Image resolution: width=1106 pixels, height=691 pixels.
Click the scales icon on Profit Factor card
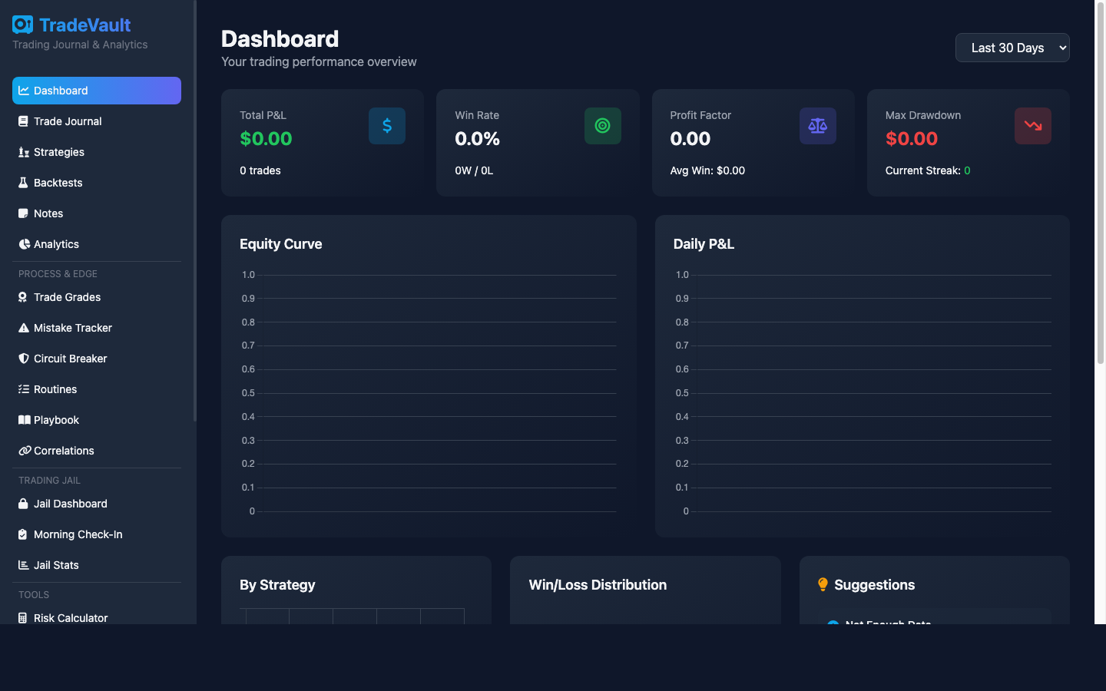click(817, 125)
